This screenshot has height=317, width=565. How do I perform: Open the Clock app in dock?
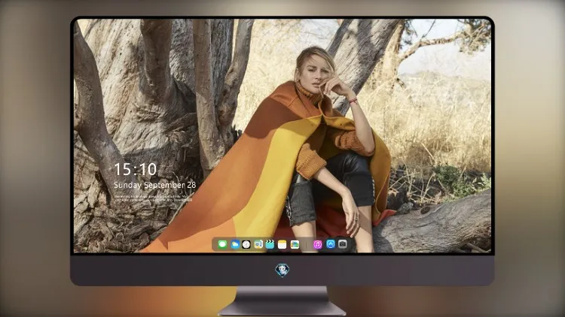[x=246, y=244]
